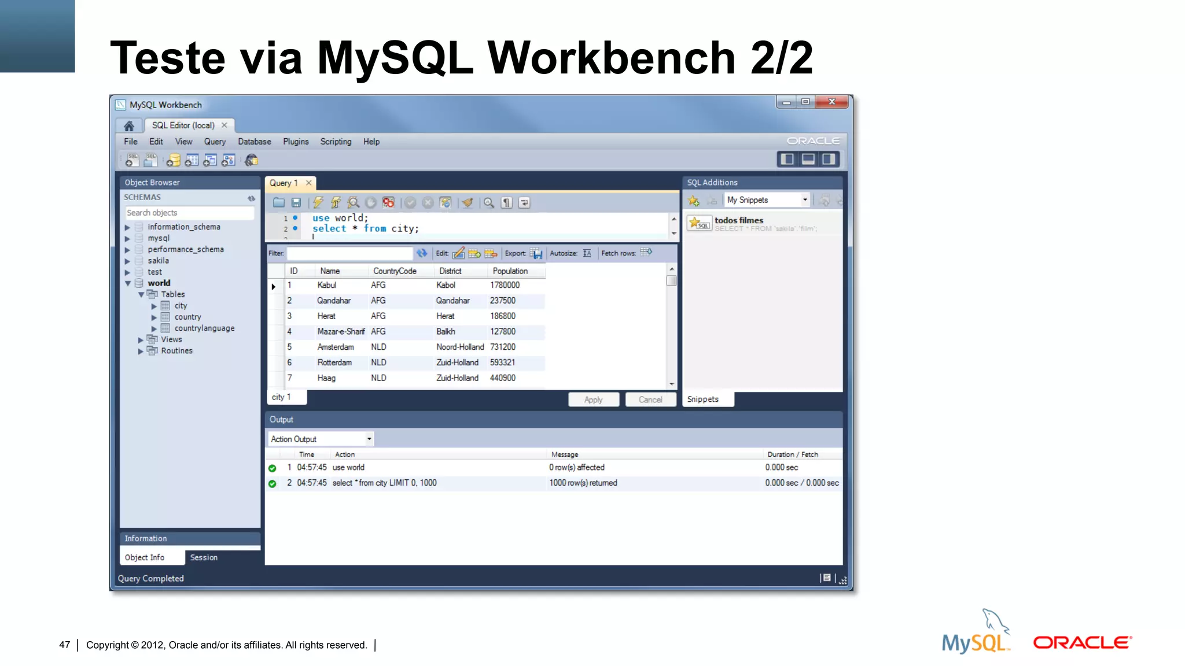Expand the information_schema schema
The image size is (1185, 666).
coord(127,227)
